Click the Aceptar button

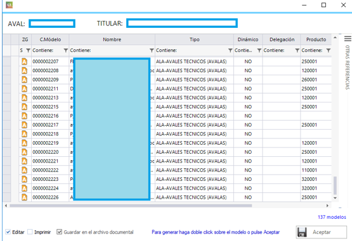[x=322, y=232]
